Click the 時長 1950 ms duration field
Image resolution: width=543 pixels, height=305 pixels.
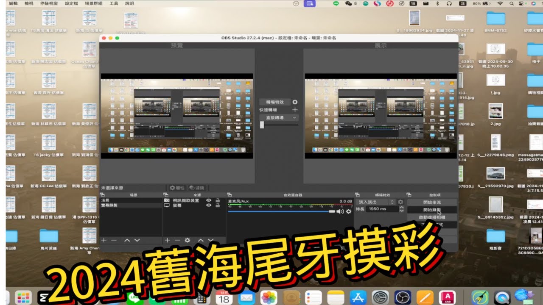(383, 209)
